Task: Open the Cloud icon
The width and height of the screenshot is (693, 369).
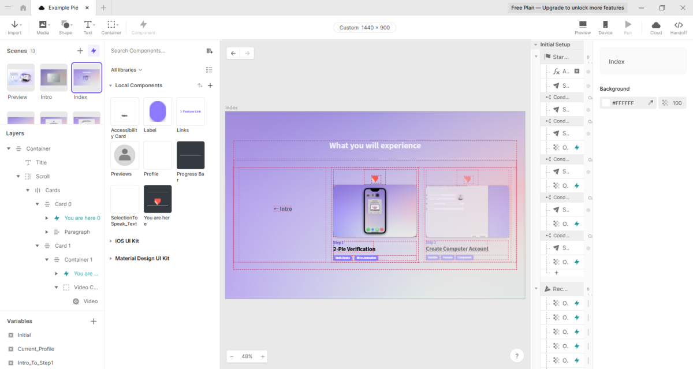Action: [x=656, y=27]
